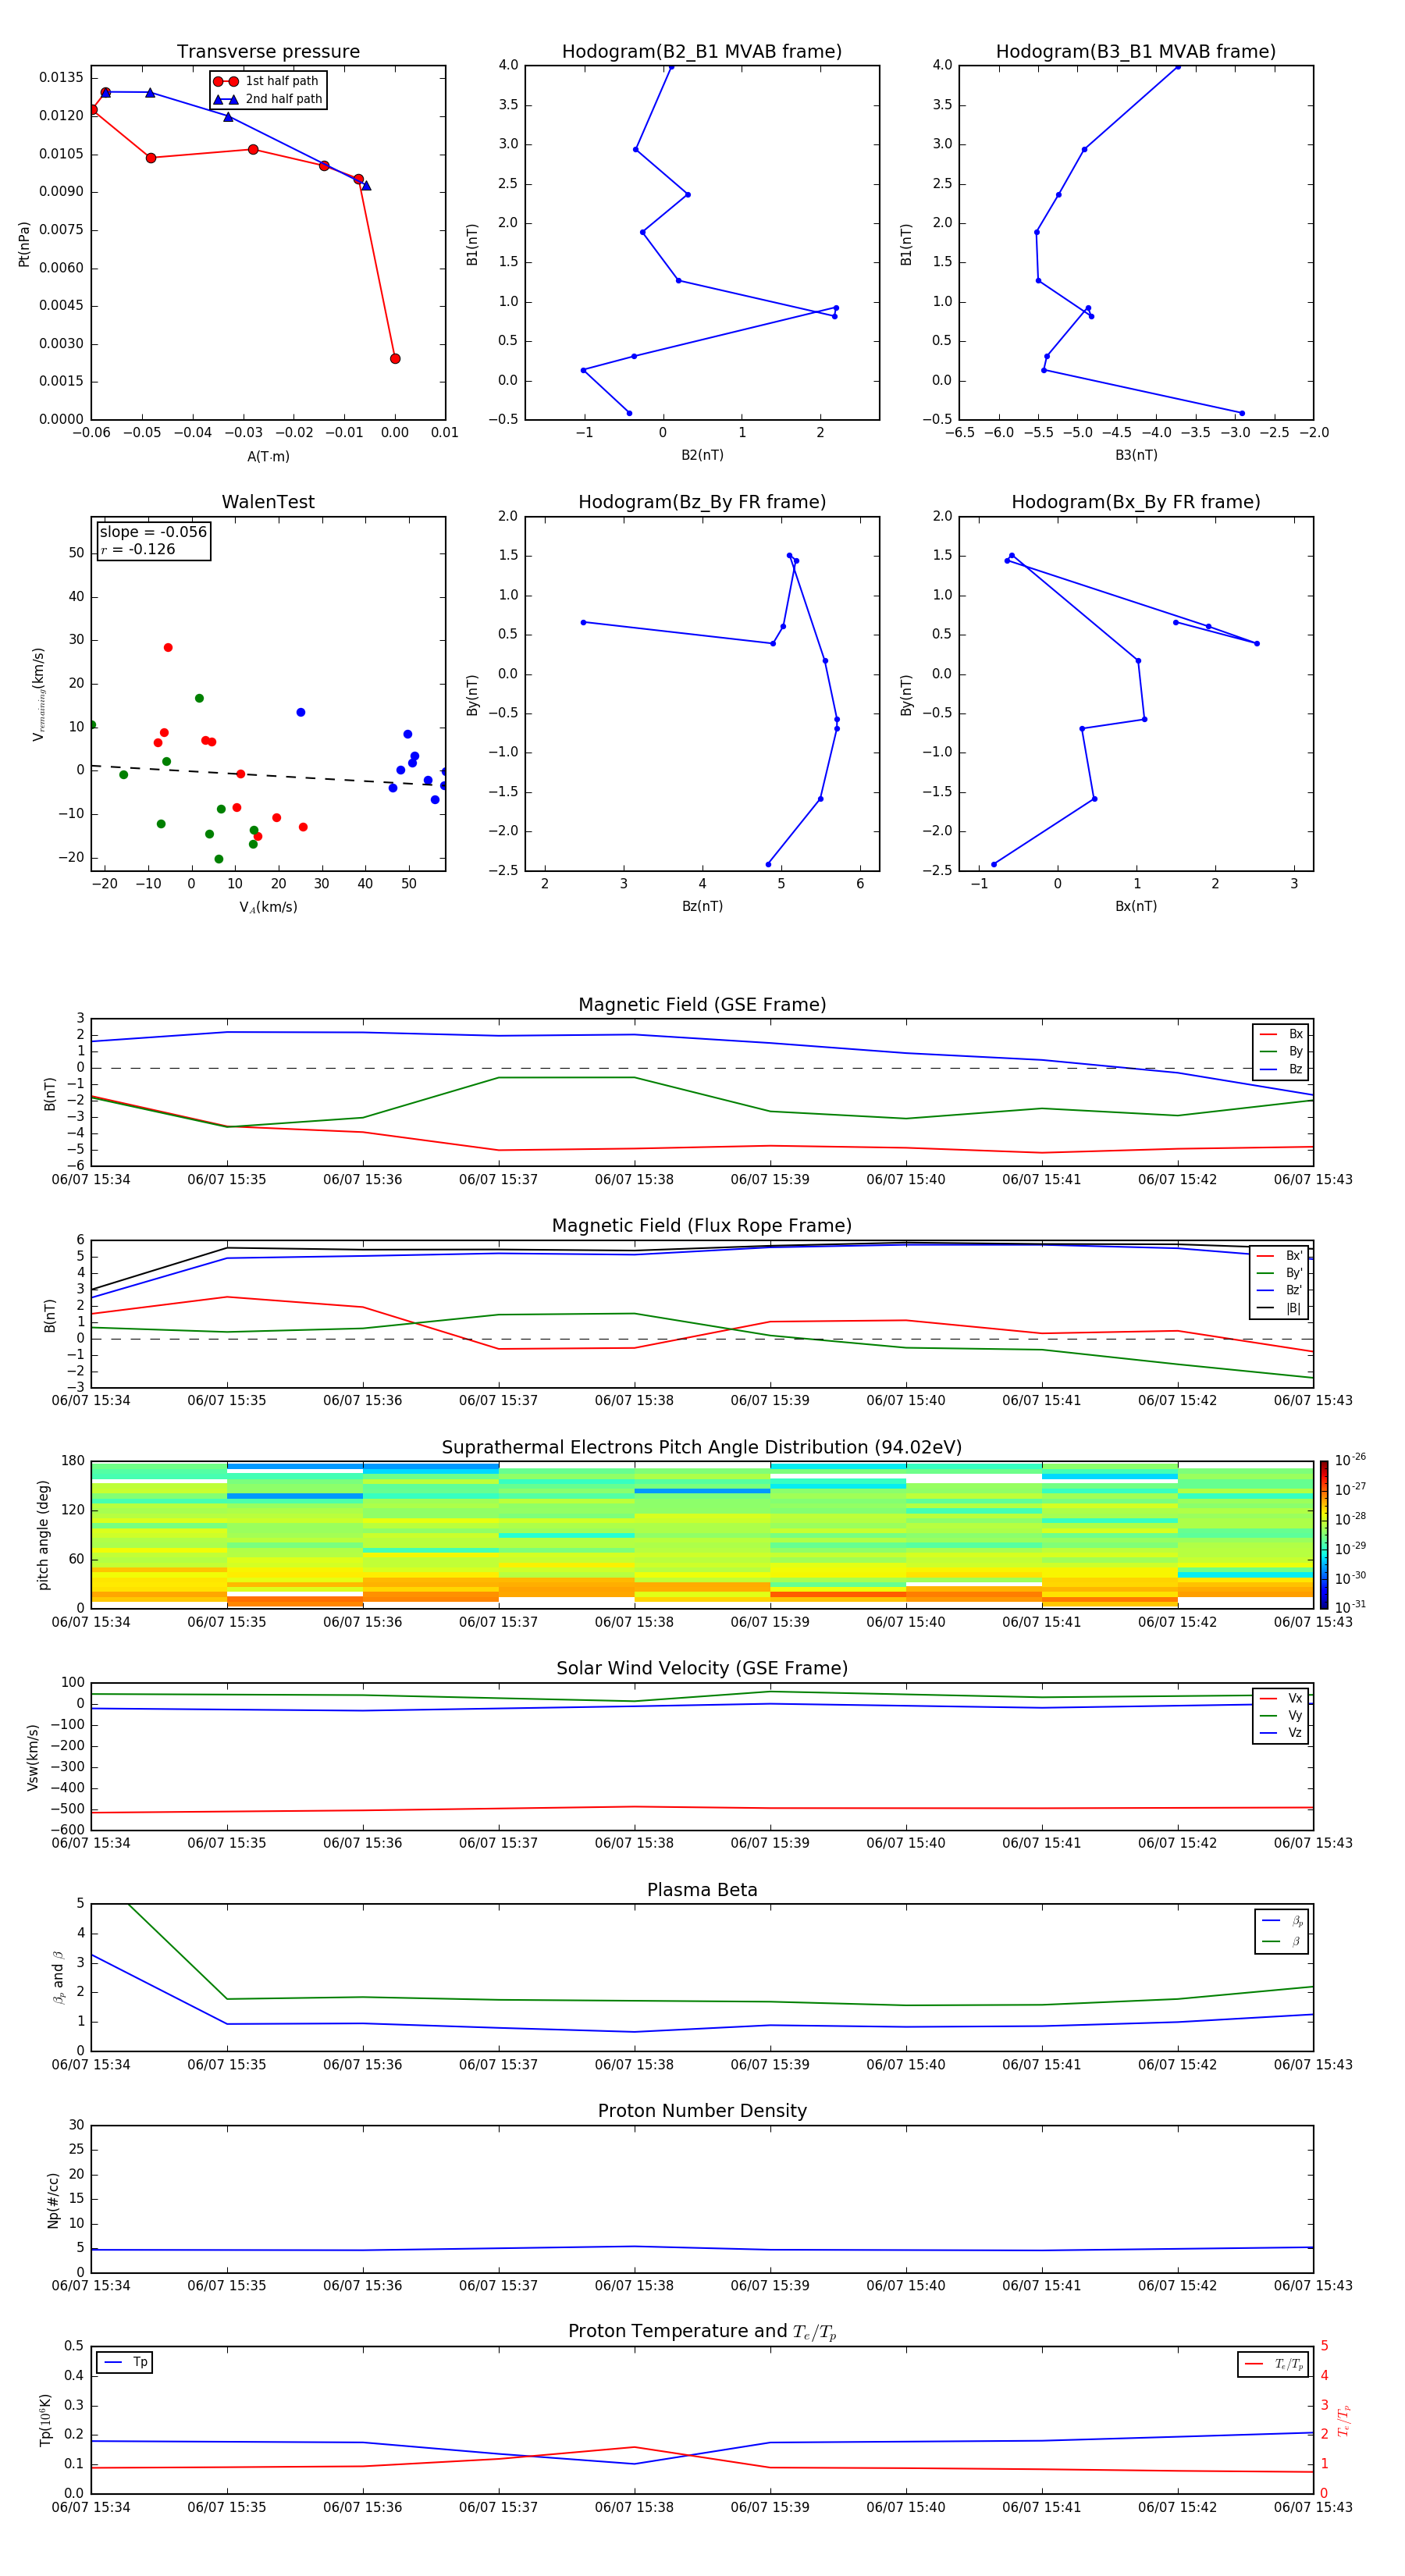Viewport: 1405px width, 2576px height.
Task: Click the '1st half path' legend entry
Action: (267, 81)
